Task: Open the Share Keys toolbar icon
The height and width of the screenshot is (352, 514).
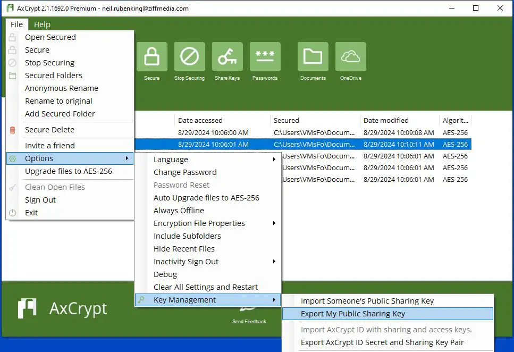Action: [227, 56]
